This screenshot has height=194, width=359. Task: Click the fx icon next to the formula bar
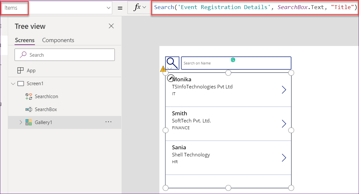coord(137,7)
